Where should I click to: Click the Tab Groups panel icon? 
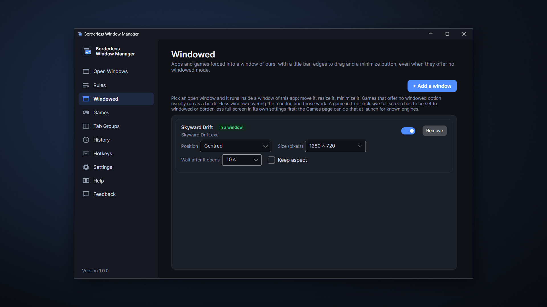(x=86, y=126)
